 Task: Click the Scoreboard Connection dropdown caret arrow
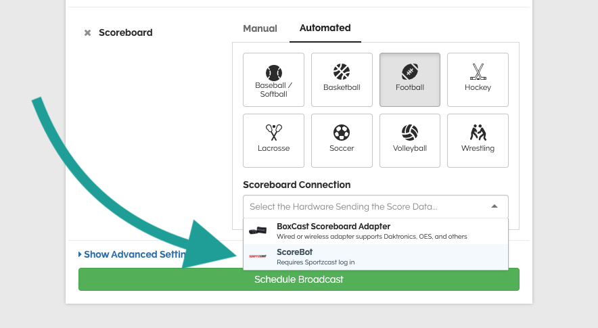495,206
